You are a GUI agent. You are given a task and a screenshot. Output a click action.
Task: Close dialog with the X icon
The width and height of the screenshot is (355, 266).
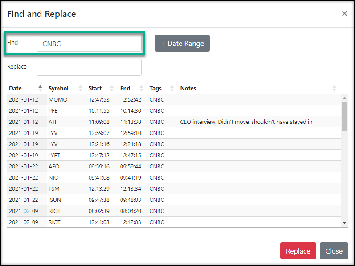344,14
